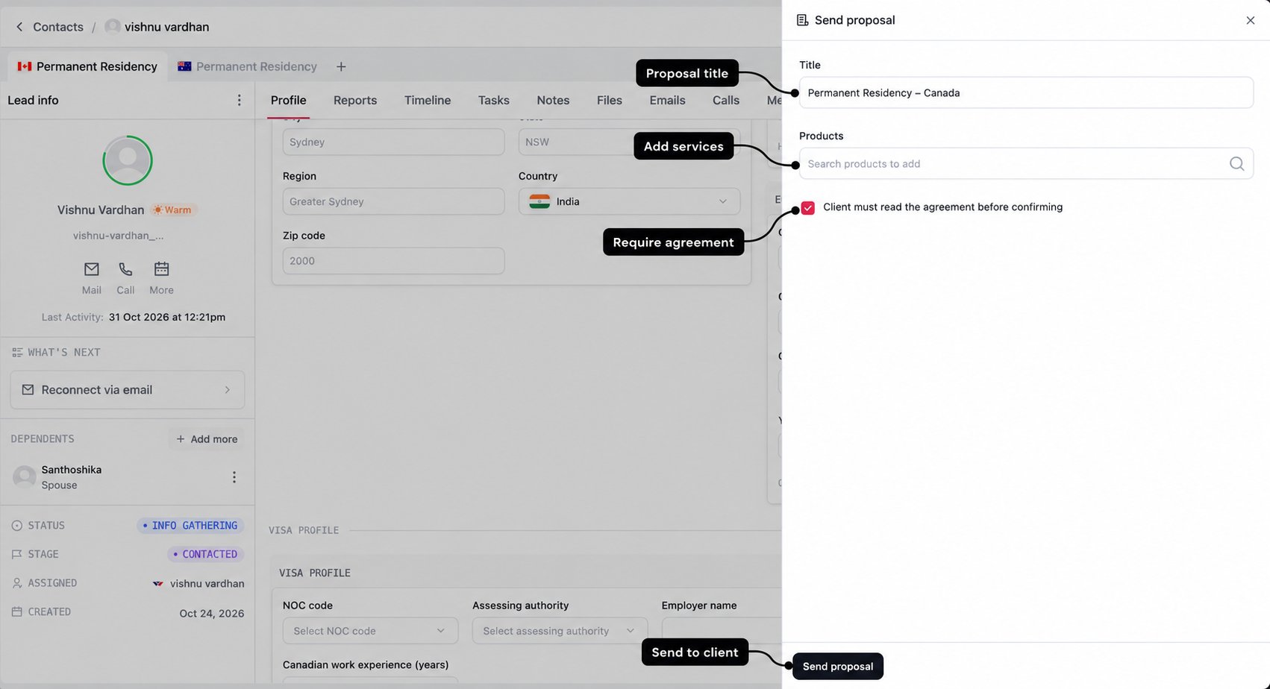The image size is (1270, 689).
Task: Click the Send proposal button
Action: click(838, 667)
